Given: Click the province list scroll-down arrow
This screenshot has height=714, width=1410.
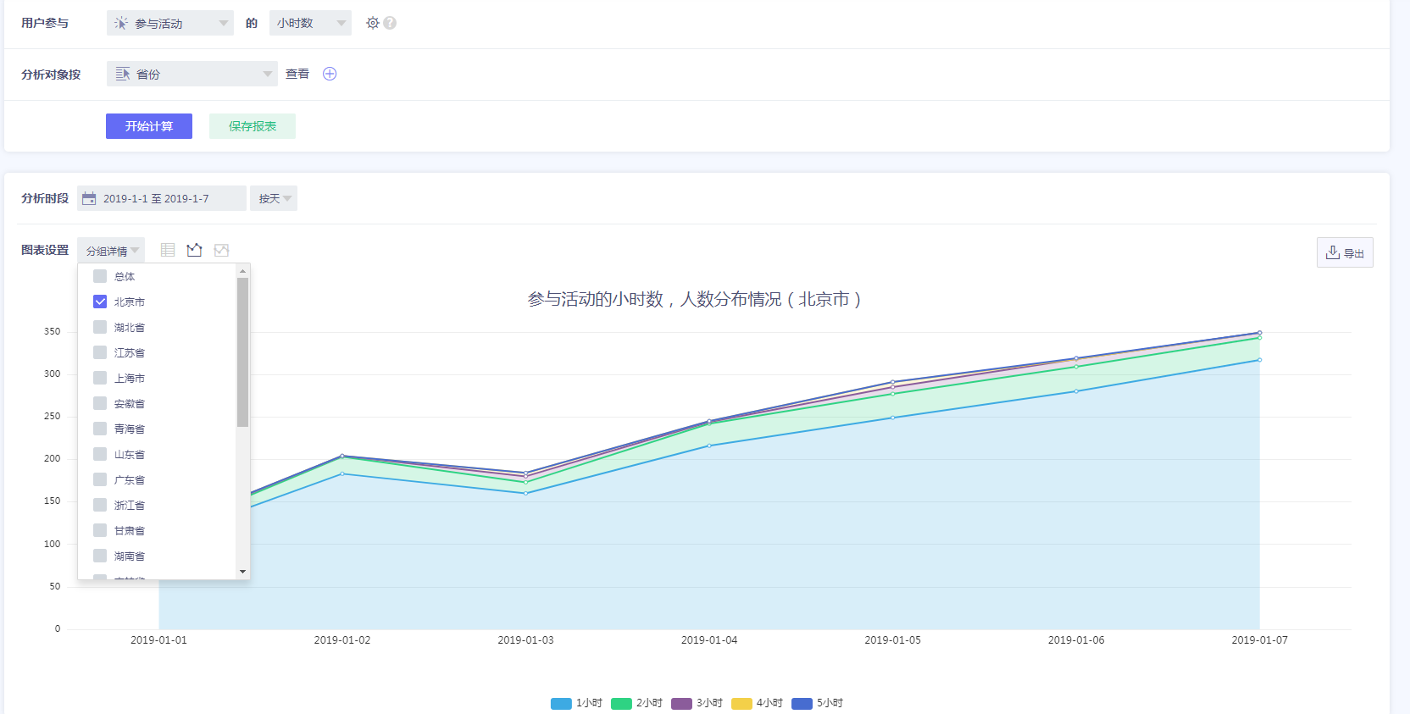Looking at the screenshot, I should point(242,572).
